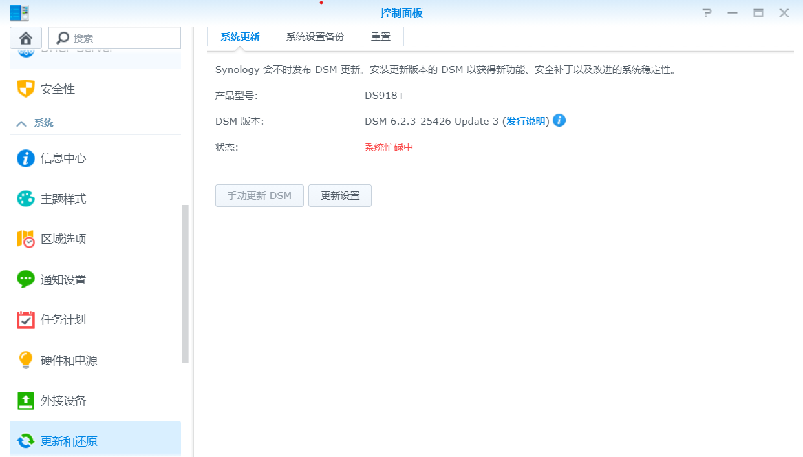The width and height of the screenshot is (803, 457).
Task: Click the Synology desktop shortcut top-left
Action: [x=20, y=12]
